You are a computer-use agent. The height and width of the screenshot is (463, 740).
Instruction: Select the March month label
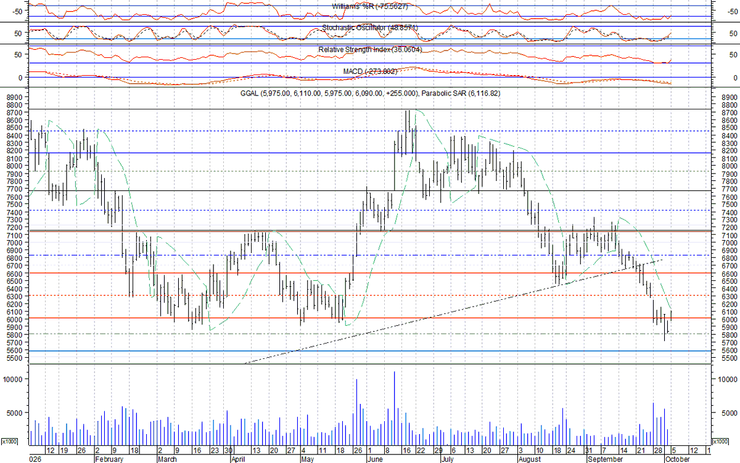click(x=166, y=459)
